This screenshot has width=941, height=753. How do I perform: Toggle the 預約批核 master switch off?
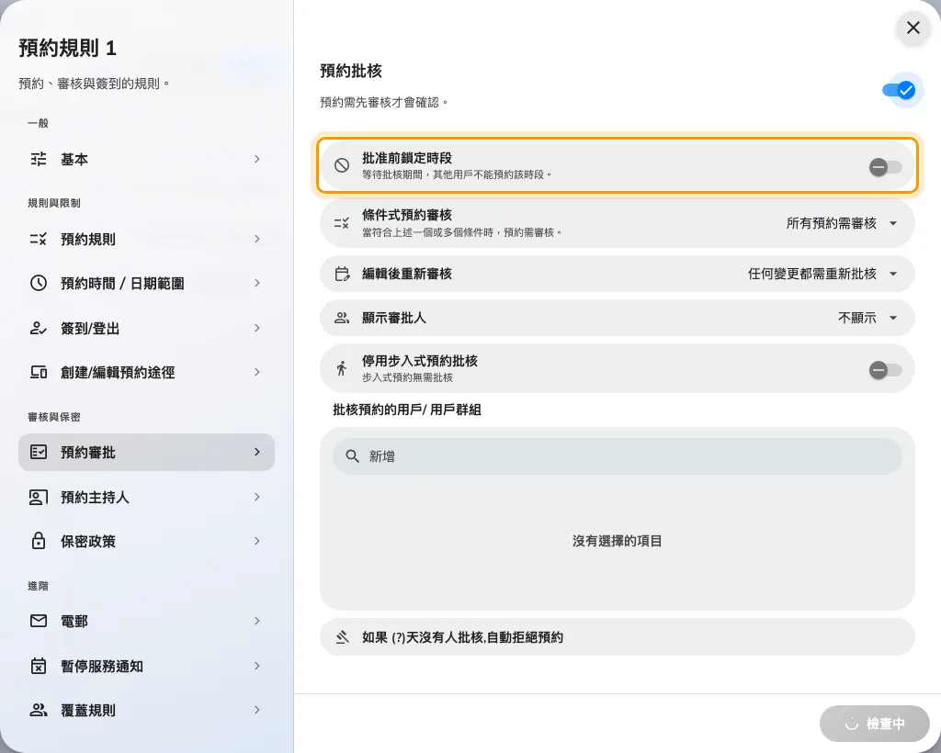(x=900, y=90)
